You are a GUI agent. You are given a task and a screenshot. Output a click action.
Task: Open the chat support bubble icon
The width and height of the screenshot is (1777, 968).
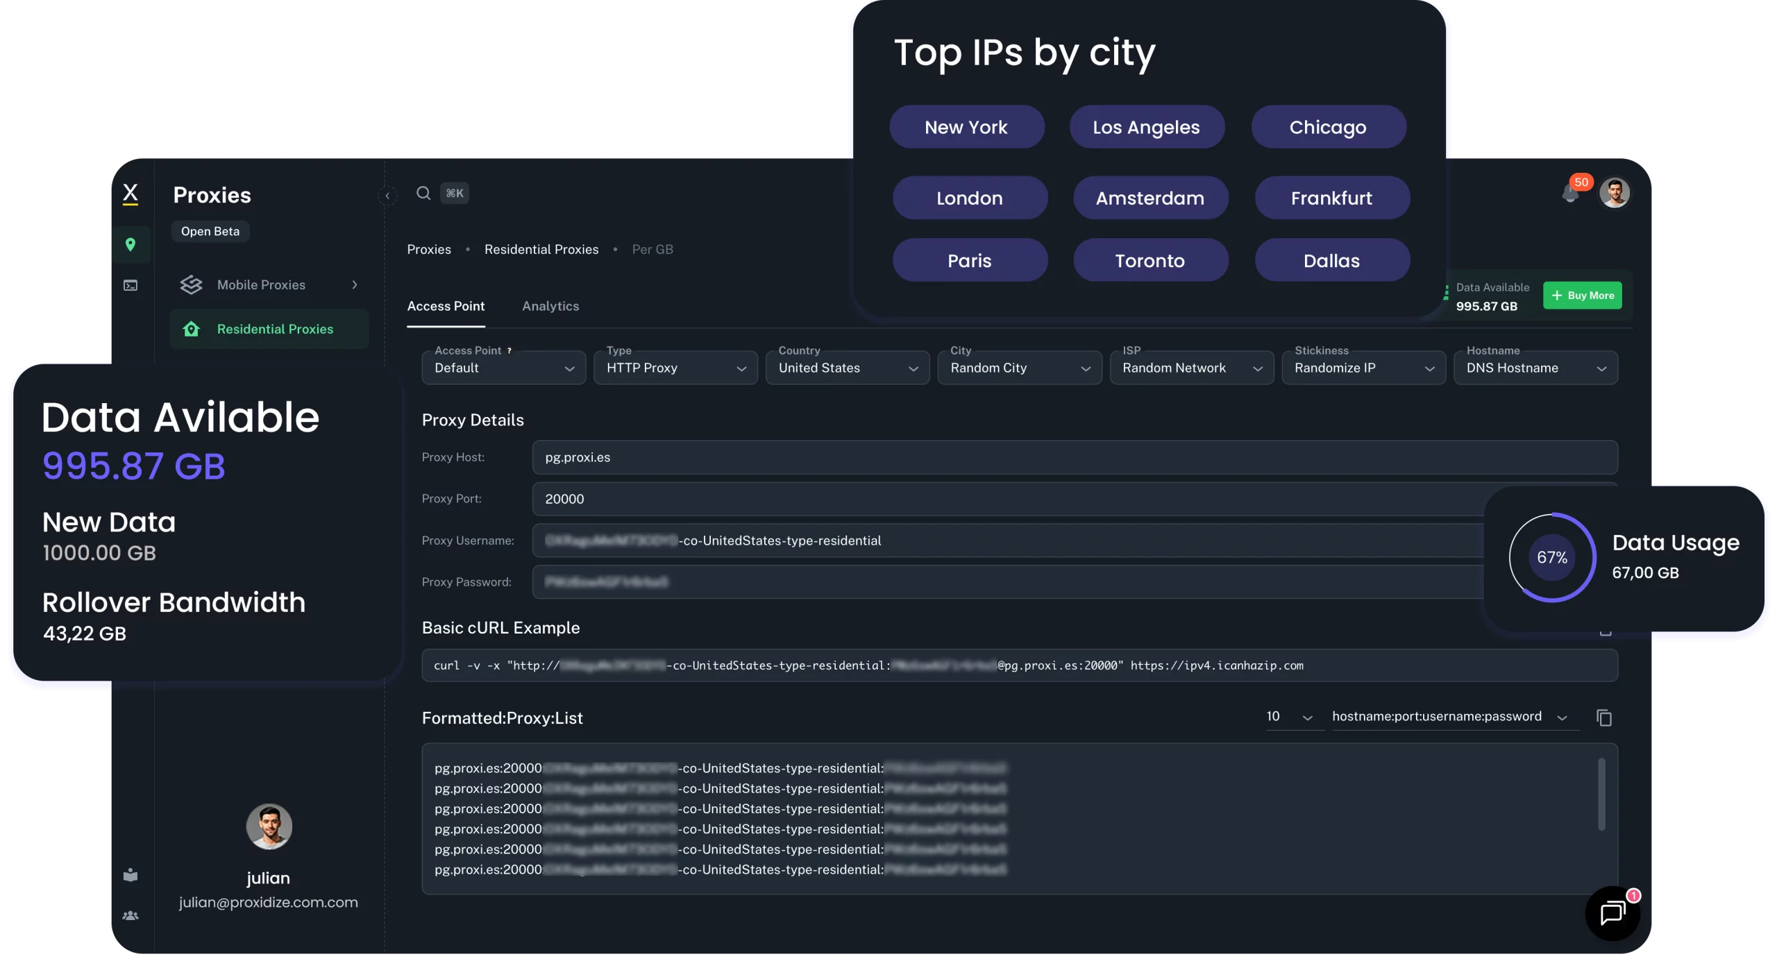point(1612,913)
